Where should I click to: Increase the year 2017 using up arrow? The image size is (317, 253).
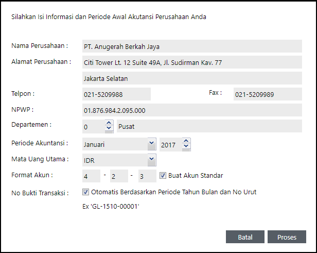click(186, 142)
